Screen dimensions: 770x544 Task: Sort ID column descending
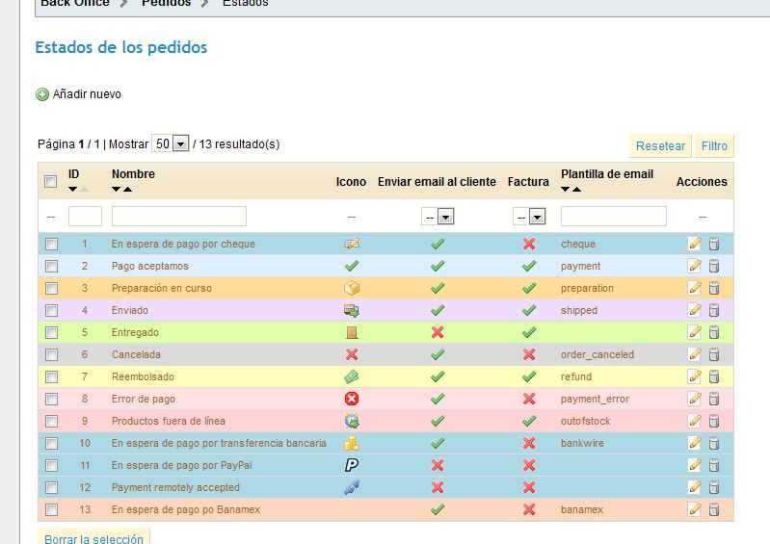[x=72, y=190]
